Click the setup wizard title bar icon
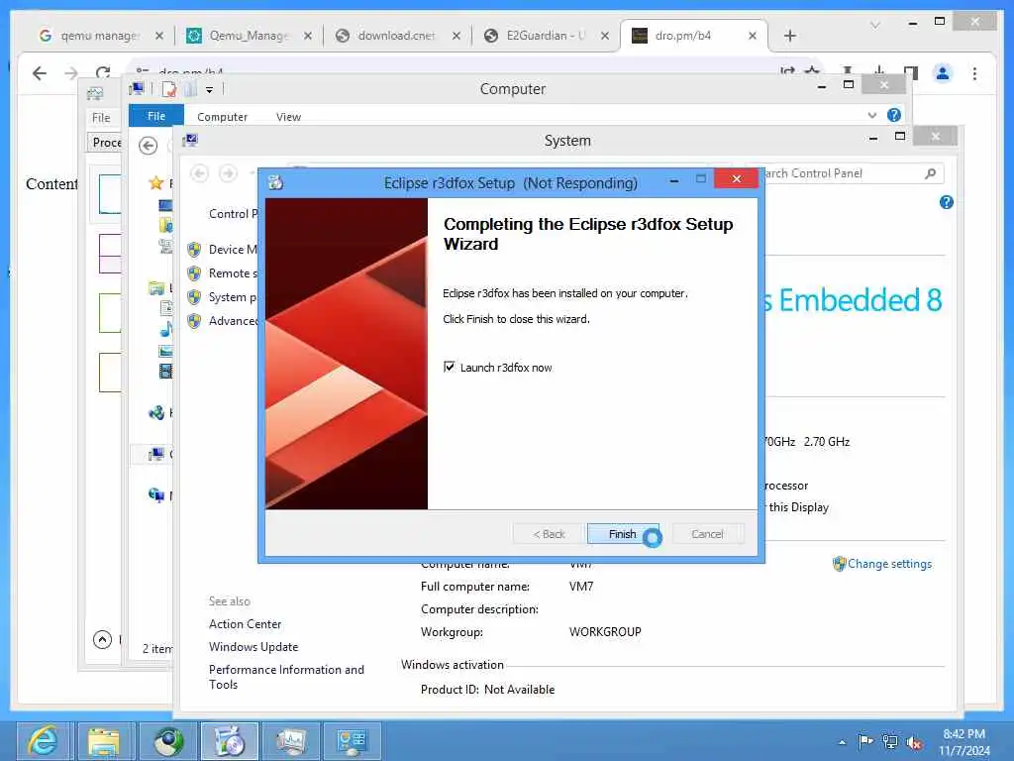The width and height of the screenshot is (1014, 761). click(x=276, y=183)
